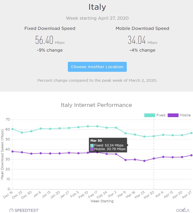Click the 56.40 Mbps fixed speed value
Screen dimensions: 193x213
pos(44,40)
